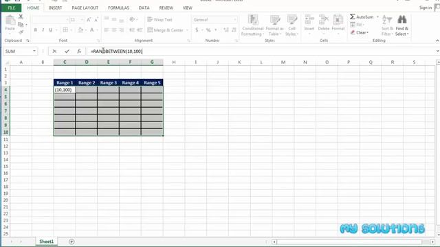Click the Borders icon
440x247 pixels.
coord(65,30)
